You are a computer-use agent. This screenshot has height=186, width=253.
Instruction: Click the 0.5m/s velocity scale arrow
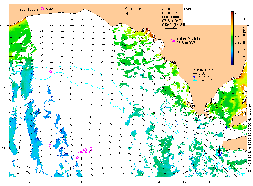point(171,29)
